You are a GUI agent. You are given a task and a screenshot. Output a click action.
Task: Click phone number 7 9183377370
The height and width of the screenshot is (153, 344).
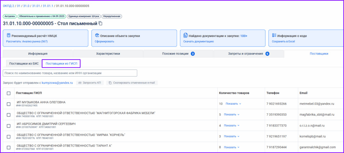point(277,125)
